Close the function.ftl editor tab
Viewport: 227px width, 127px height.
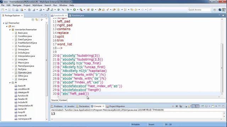pos(66,16)
